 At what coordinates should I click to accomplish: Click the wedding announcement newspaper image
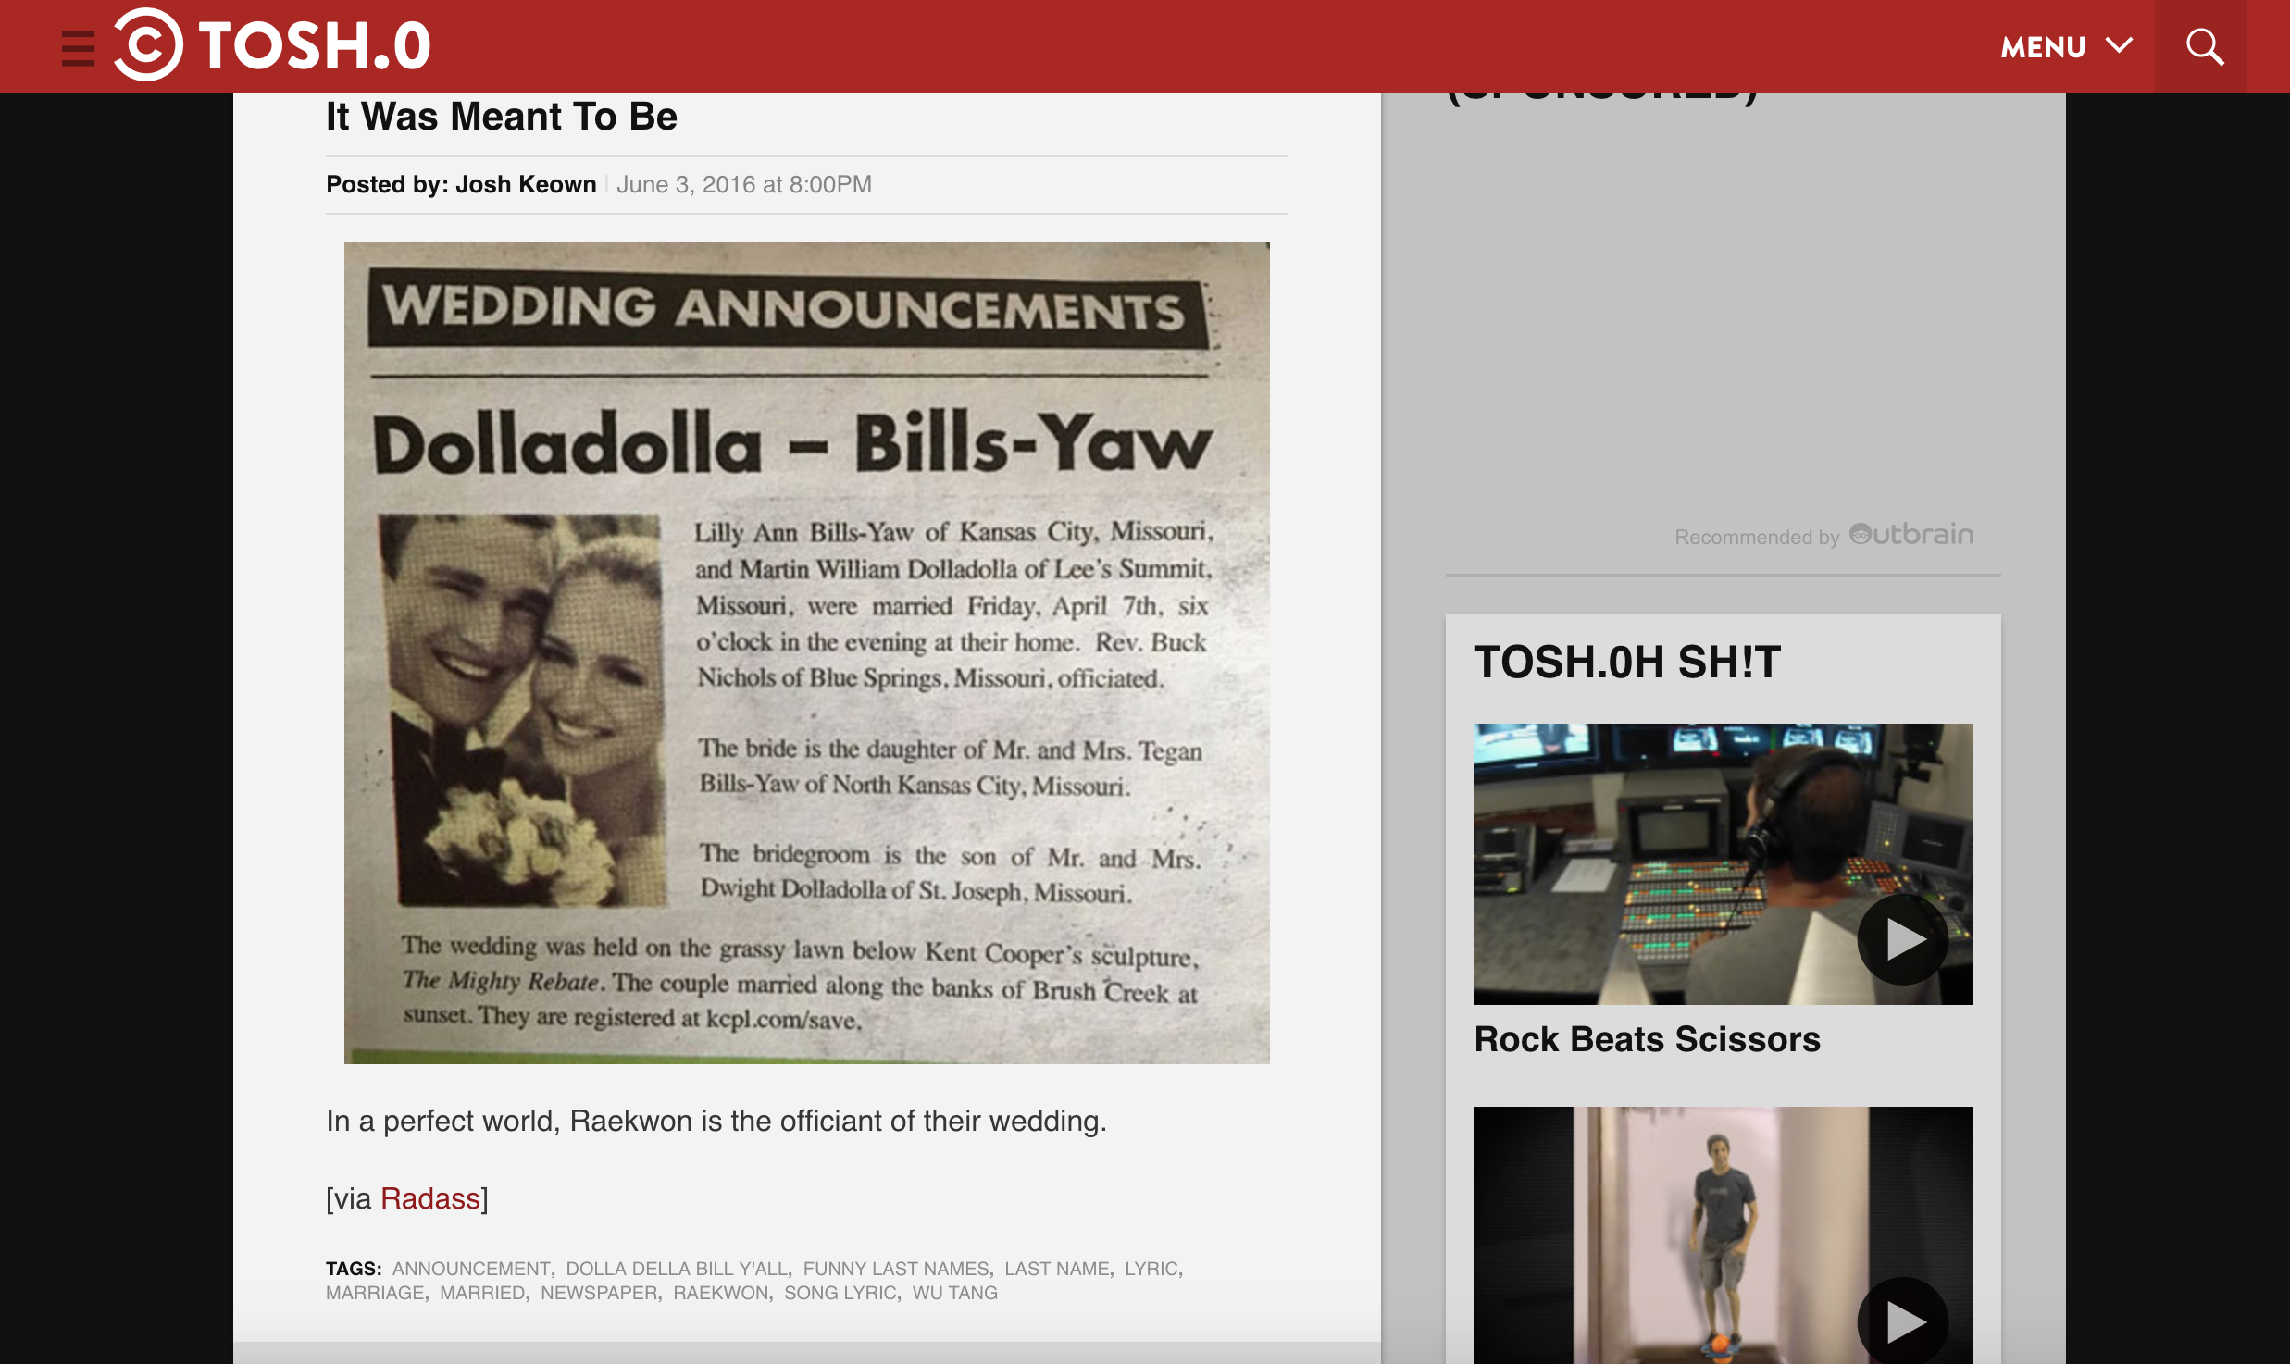(x=806, y=652)
